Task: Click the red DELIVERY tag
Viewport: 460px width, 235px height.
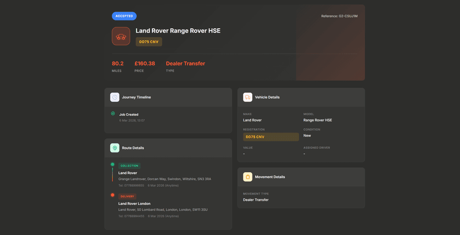Action: [127, 196]
